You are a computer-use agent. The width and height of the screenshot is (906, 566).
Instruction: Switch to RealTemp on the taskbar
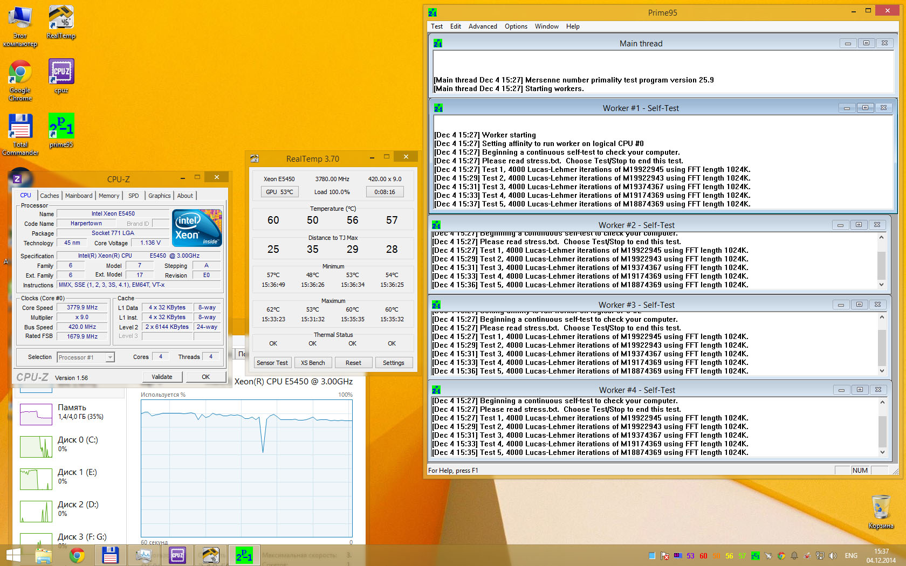211,555
